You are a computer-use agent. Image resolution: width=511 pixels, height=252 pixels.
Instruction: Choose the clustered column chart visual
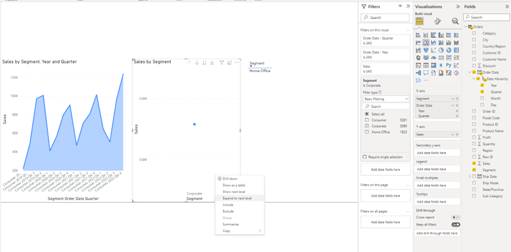pos(441,35)
